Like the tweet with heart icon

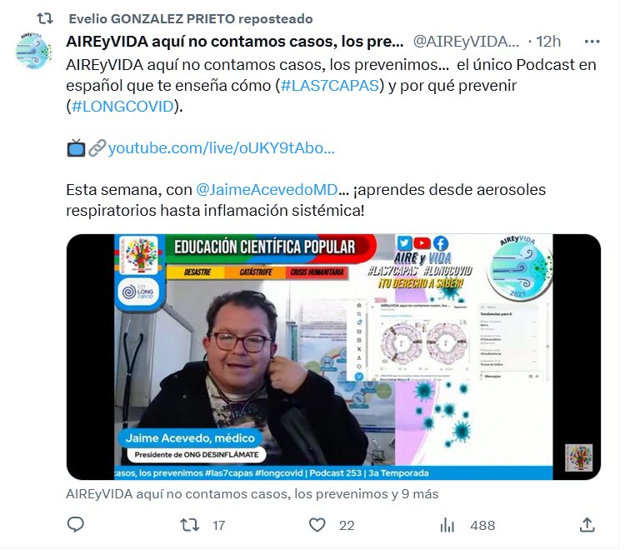pyautogui.click(x=317, y=525)
